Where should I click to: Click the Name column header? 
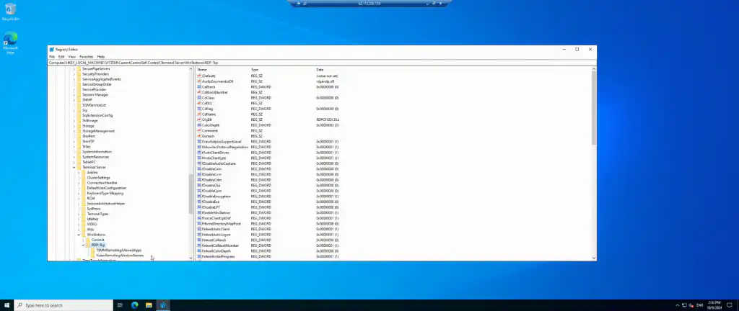click(202, 69)
